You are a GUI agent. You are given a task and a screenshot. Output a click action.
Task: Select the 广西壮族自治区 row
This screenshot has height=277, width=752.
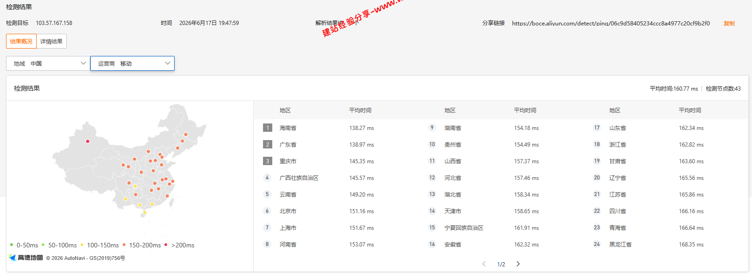pos(336,178)
